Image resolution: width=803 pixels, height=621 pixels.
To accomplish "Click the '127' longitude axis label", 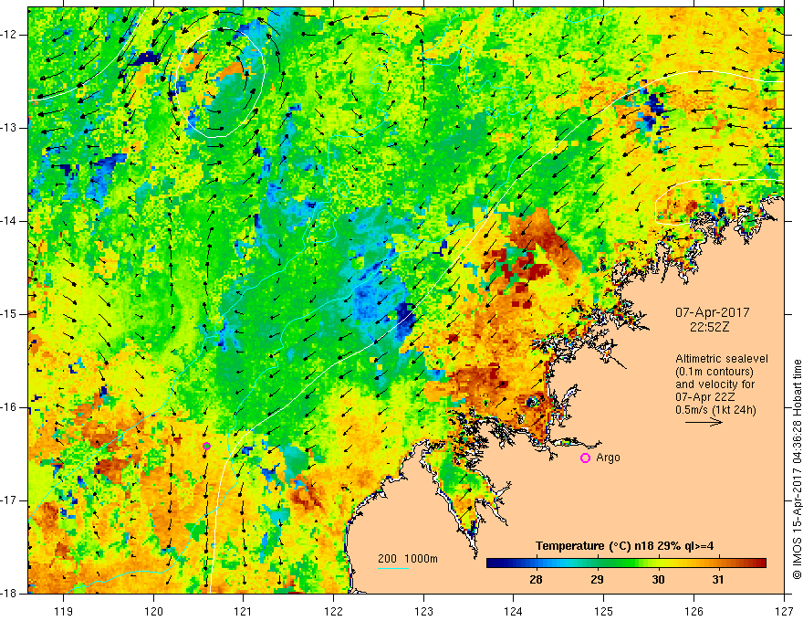I will pyautogui.click(x=784, y=611).
